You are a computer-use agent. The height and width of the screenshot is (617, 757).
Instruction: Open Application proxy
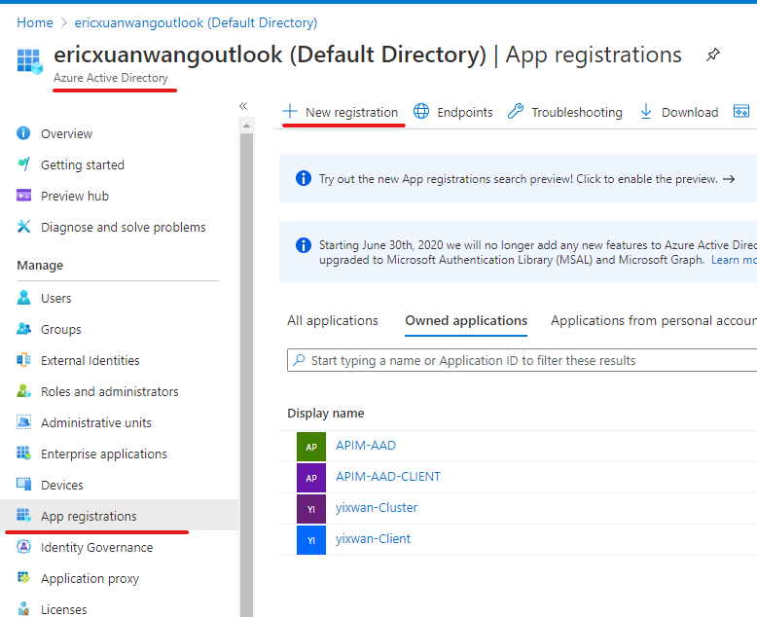coord(90,579)
